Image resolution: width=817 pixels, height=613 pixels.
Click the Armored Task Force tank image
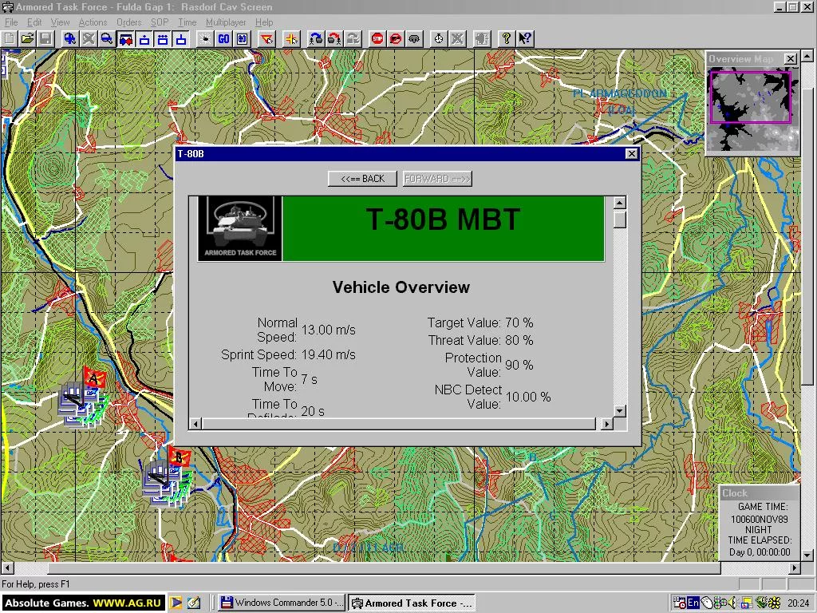[x=240, y=228]
